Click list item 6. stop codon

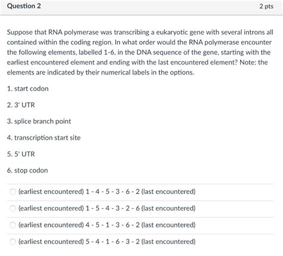pyautogui.click(x=27, y=170)
